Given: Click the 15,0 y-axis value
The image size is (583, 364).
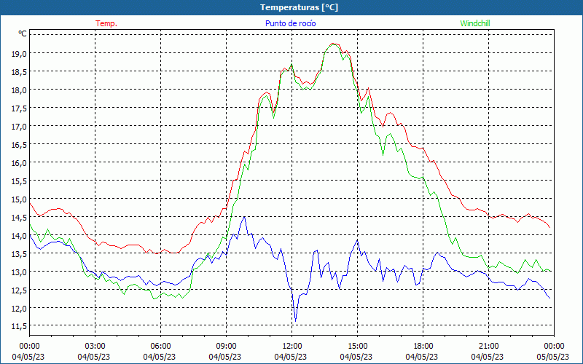Looking at the screenshot, I should point(20,199).
